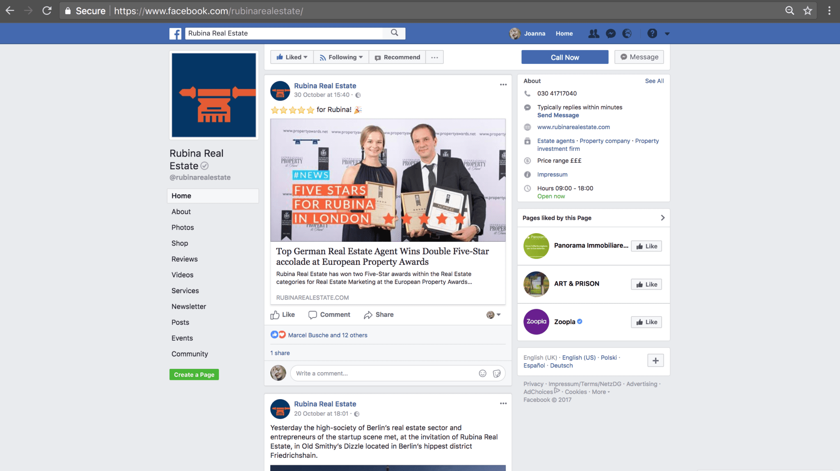Image resolution: width=840 pixels, height=471 pixels.
Task: Click the Rubina Real Estate profile picture
Action: (x=214, y=95)
